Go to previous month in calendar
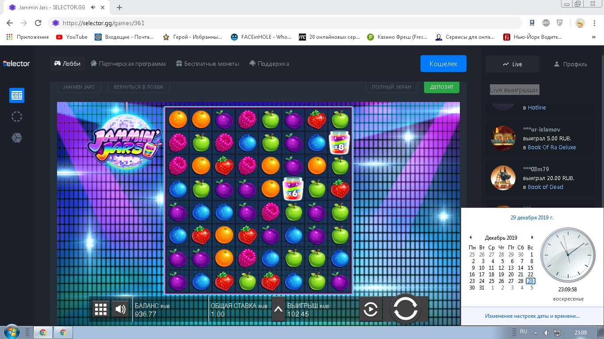This screenshot has width=604, height=339. (471, 237)
